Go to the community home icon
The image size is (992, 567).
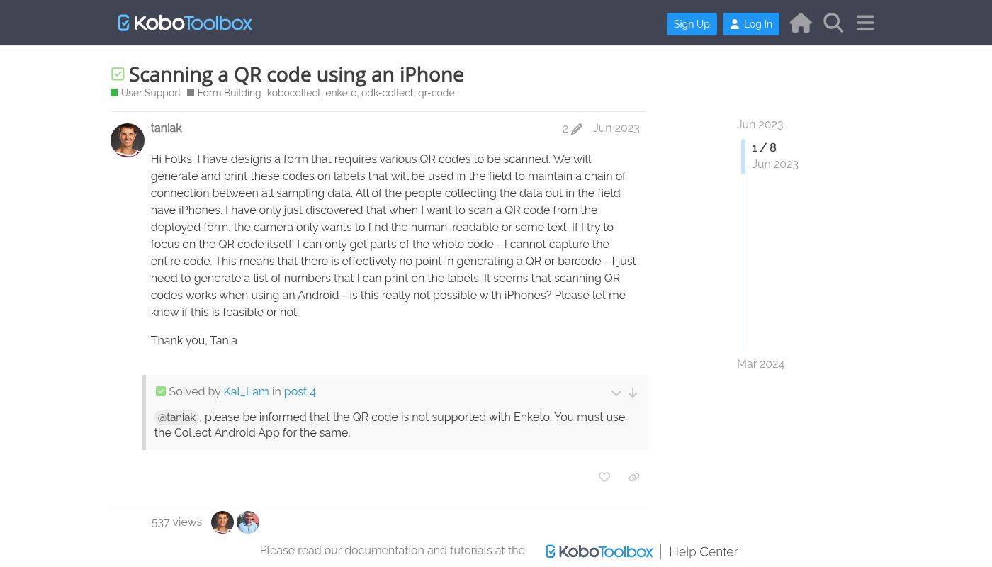click(801, 23)
